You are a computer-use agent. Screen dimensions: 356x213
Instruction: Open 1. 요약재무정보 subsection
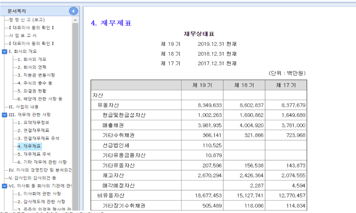(34, 123)
